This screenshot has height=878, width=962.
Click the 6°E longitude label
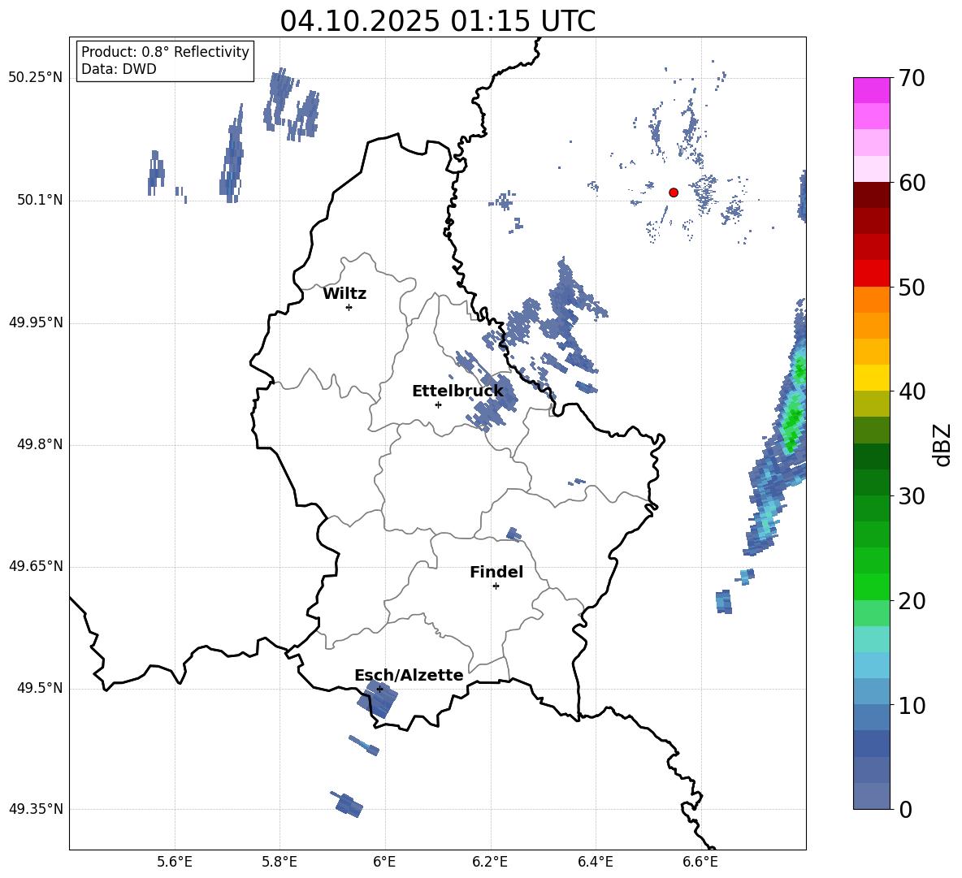384,862
